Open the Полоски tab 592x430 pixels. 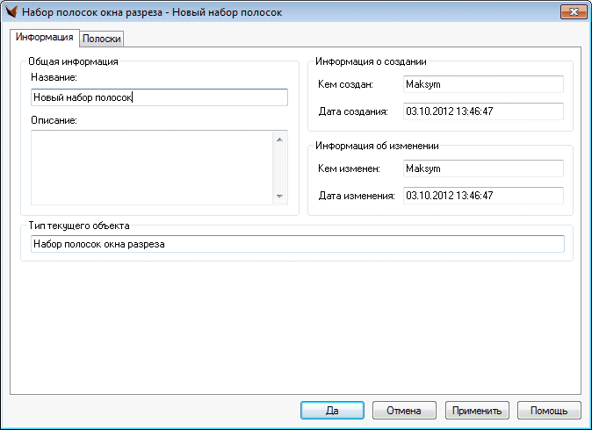click(102, 39)
